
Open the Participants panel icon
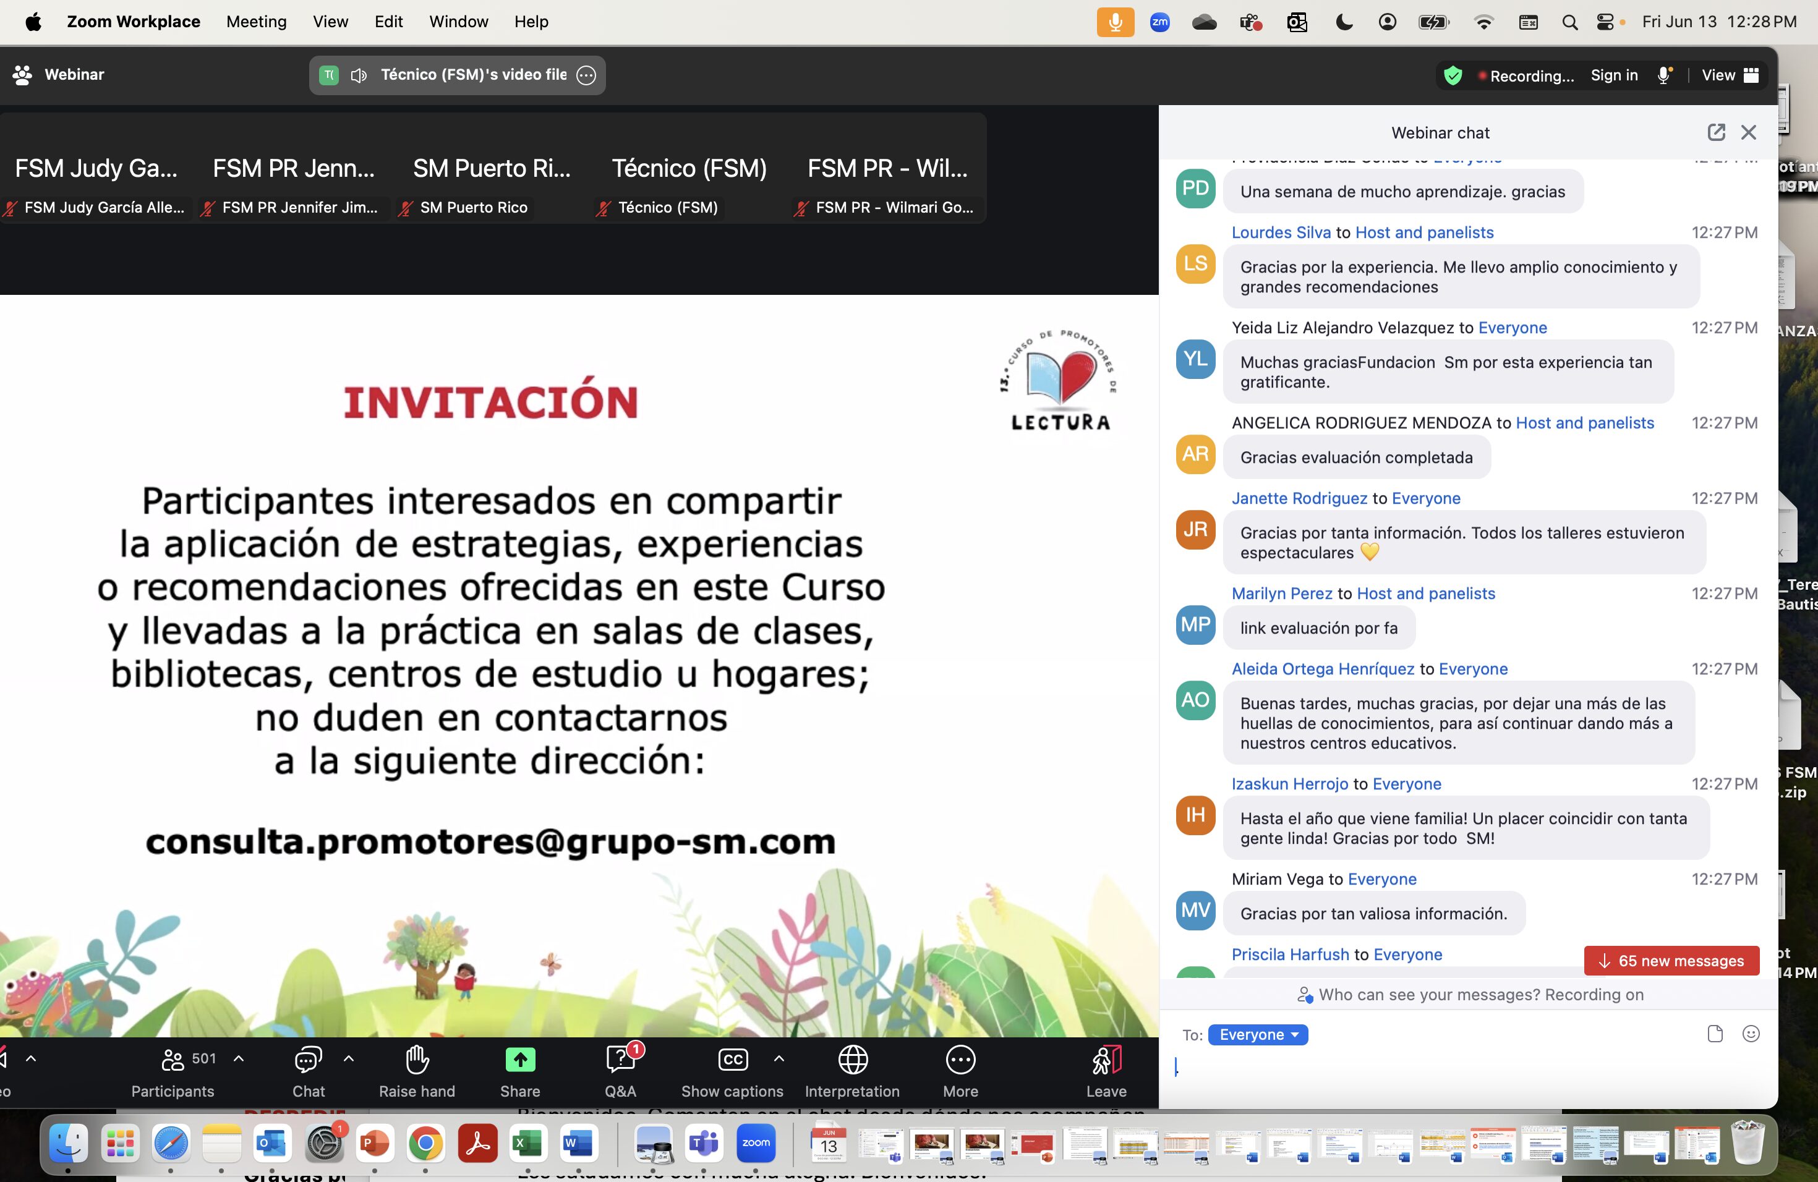point(173,1060)
